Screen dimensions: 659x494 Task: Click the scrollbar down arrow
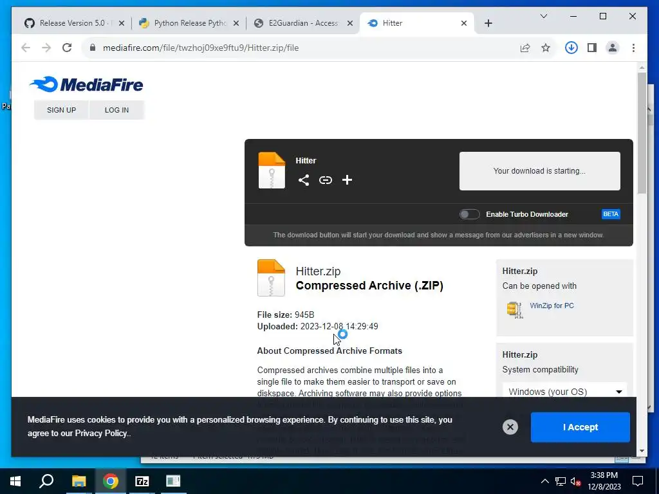[642, 451]
